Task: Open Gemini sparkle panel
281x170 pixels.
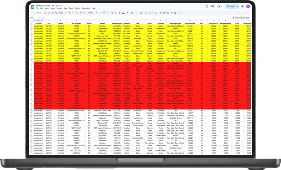Action: point(243,6)
